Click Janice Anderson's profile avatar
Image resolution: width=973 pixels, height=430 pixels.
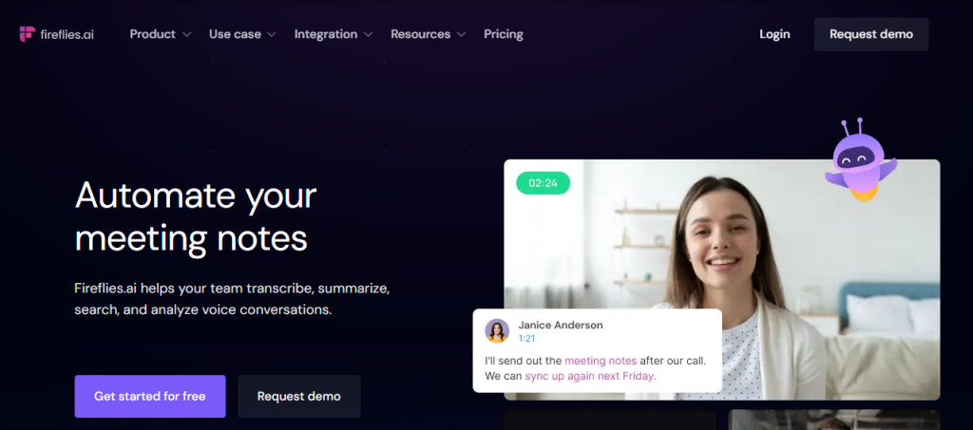497,330
